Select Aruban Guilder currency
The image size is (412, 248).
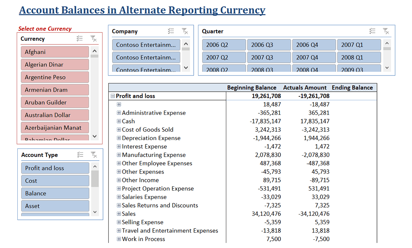pos(55,103)
